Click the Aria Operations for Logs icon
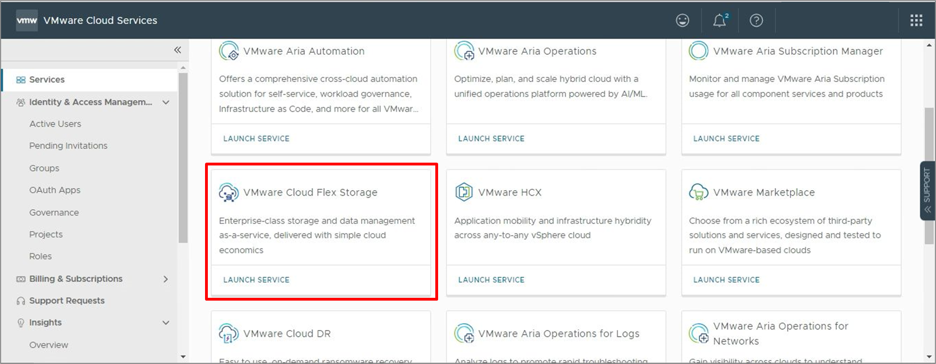Viewport: 936px width, 364px height. (464, 334)
